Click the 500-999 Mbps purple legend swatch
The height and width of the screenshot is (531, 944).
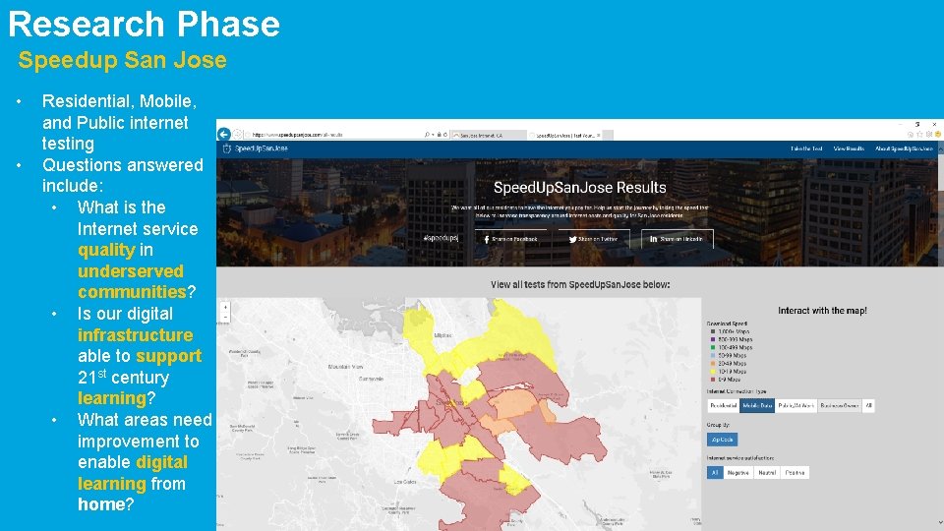pyautogui.click(x=713, y=339)
